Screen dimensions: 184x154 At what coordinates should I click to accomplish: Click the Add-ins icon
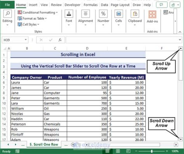152,14
